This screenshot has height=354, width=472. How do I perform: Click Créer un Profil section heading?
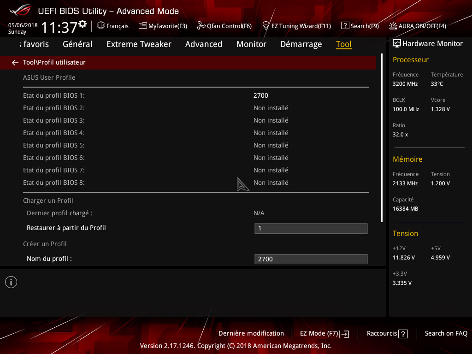coord(45,244)
